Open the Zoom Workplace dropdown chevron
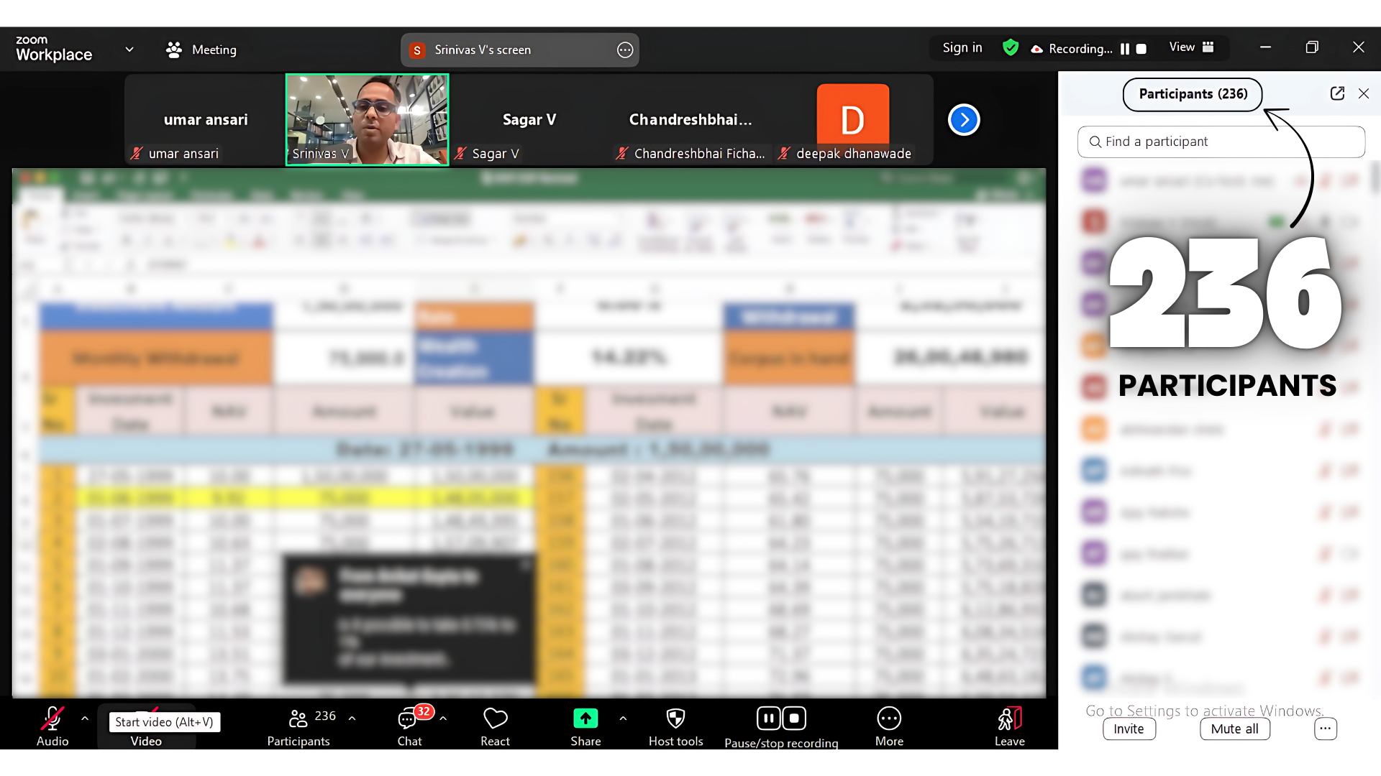The width and height of the screenshot is (1381, 776). (x=129, y=50)
